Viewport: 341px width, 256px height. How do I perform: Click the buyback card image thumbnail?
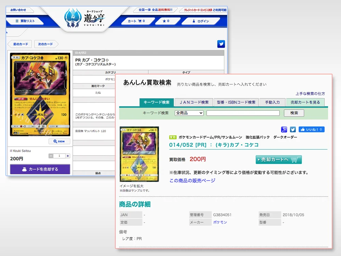(139, 154)
